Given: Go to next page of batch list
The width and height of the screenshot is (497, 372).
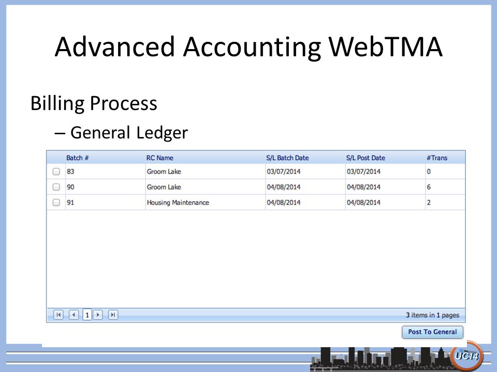Looking at the screenshot, I should click(x=98, y=315).
